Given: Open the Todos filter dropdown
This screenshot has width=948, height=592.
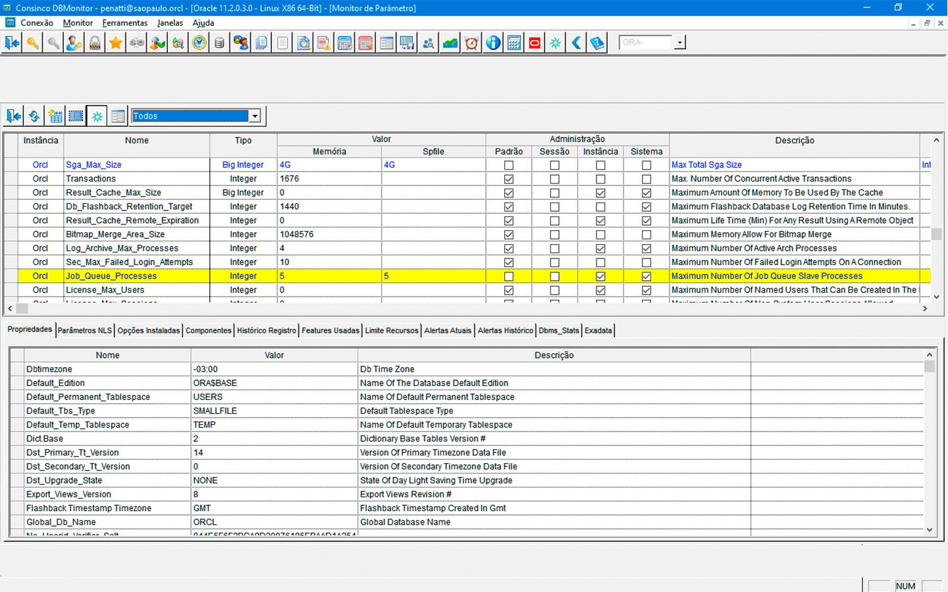Looking at the screenshot, I should pos(255,116).
